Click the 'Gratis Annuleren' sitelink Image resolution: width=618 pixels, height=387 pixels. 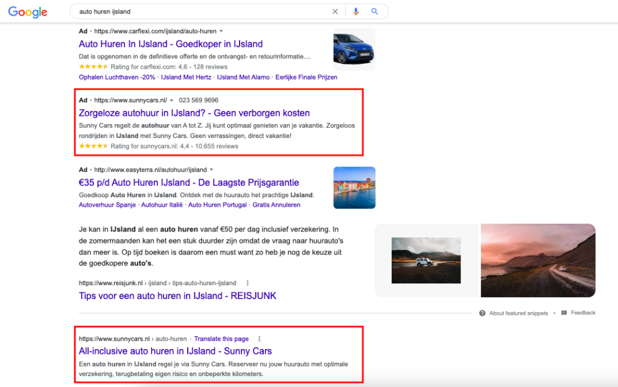pos(276,205)
